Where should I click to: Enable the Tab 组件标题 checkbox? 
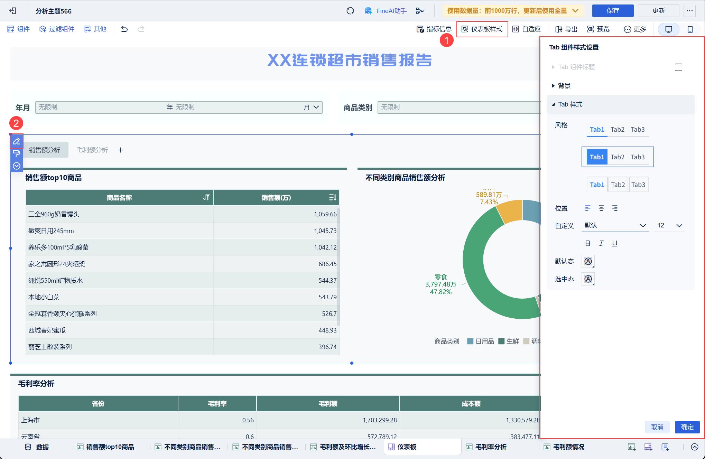coord(678,67)
